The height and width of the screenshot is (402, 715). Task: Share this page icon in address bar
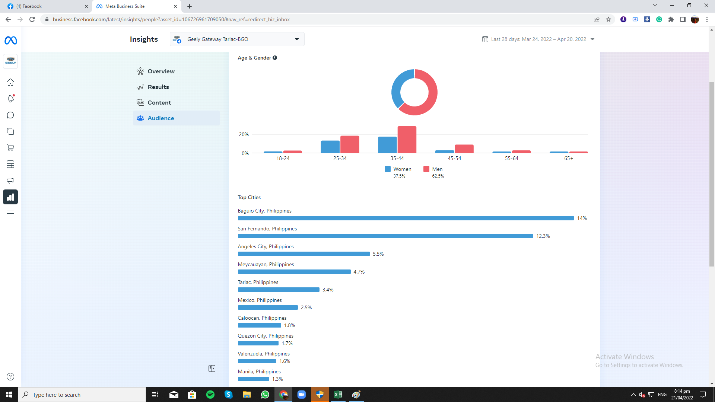click(x=597, y=19)
